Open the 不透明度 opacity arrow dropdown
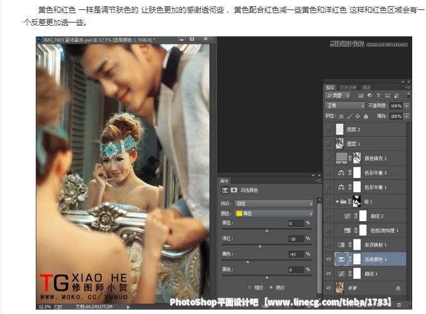Image resolution: width=426 pixels, height=314 pixels. (407, 106)
